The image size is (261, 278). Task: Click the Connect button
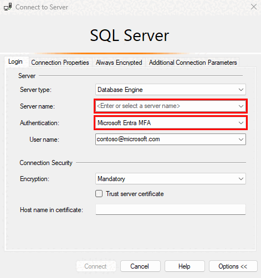click(x=96, y=266)
